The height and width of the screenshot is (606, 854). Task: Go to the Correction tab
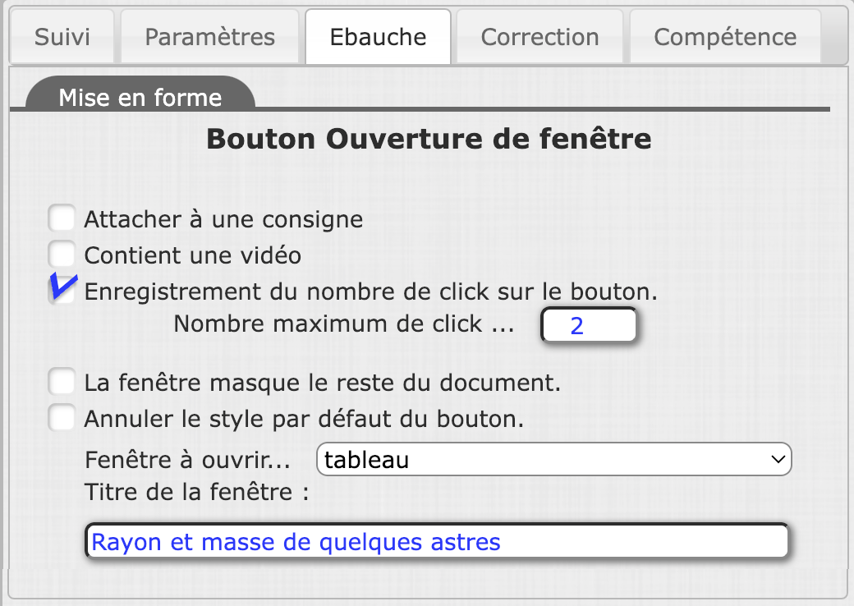point(539,37)
